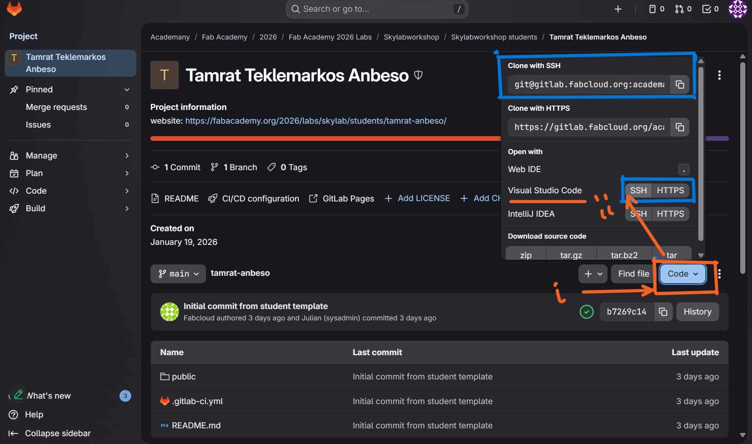Open the create new plus icon in top bar
Viewport: 752px width, 444px height.
(x=618, y=9)
